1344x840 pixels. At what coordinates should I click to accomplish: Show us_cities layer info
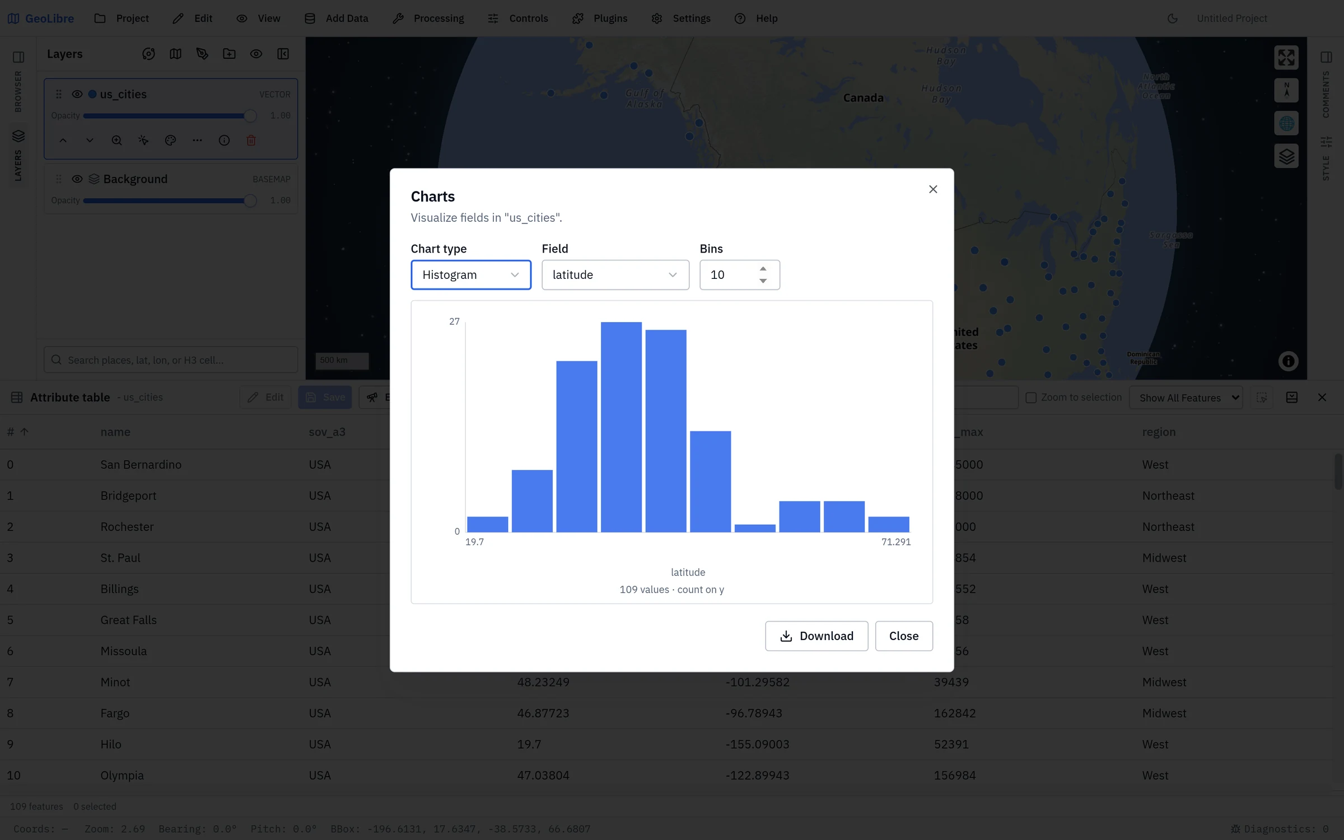click(x=224, y=141)
